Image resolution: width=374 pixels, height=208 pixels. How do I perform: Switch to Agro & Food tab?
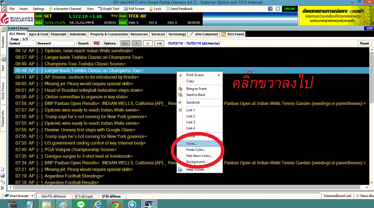38,34
